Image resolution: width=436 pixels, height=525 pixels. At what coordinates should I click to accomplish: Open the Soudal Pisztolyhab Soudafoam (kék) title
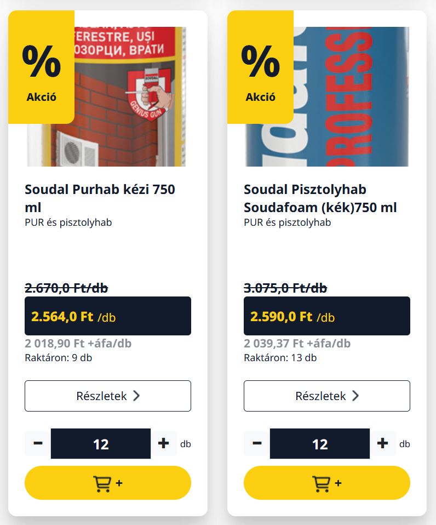pyautogui.click(x=320, y=198)
